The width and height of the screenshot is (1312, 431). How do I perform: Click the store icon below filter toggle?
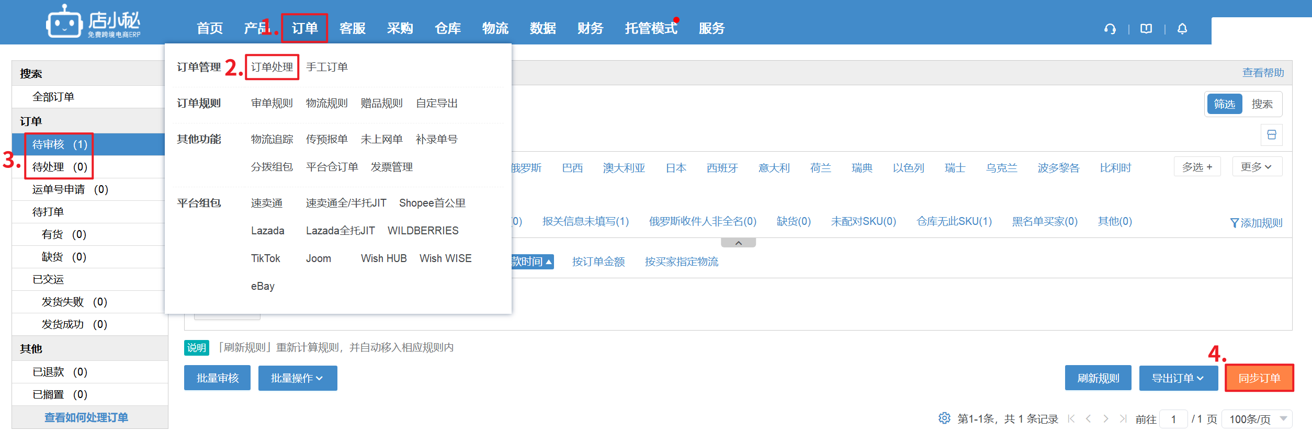(1272, 135)
